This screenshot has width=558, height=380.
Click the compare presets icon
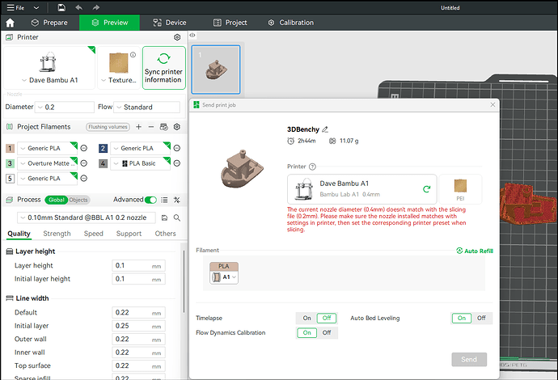[177, 200]
